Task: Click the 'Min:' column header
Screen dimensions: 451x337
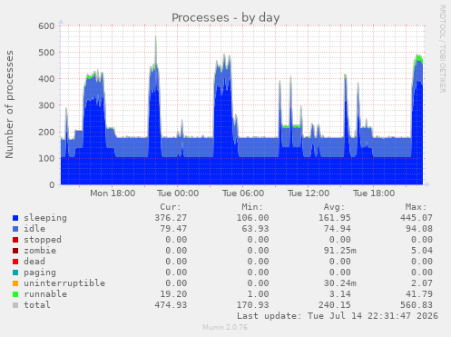Action: point(252,207)
